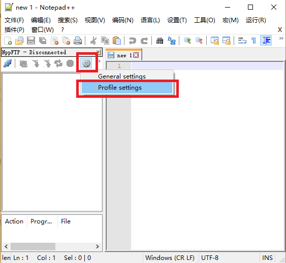Open 宏(M) menu
The image size is (286, 263).
pyautogui.click(x=230, y=20)
